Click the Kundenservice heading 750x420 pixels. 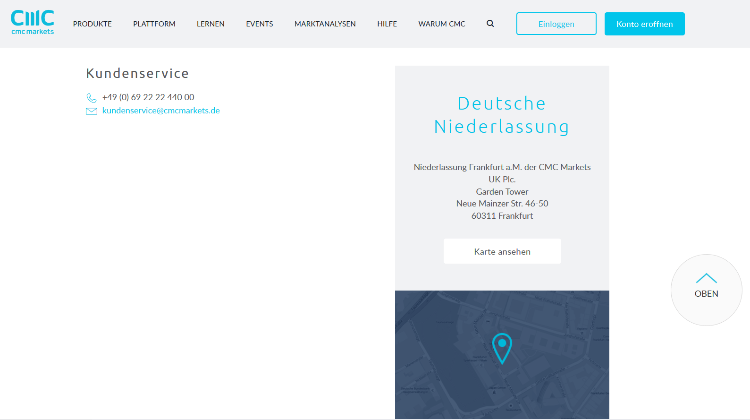[x=137, y=73]
